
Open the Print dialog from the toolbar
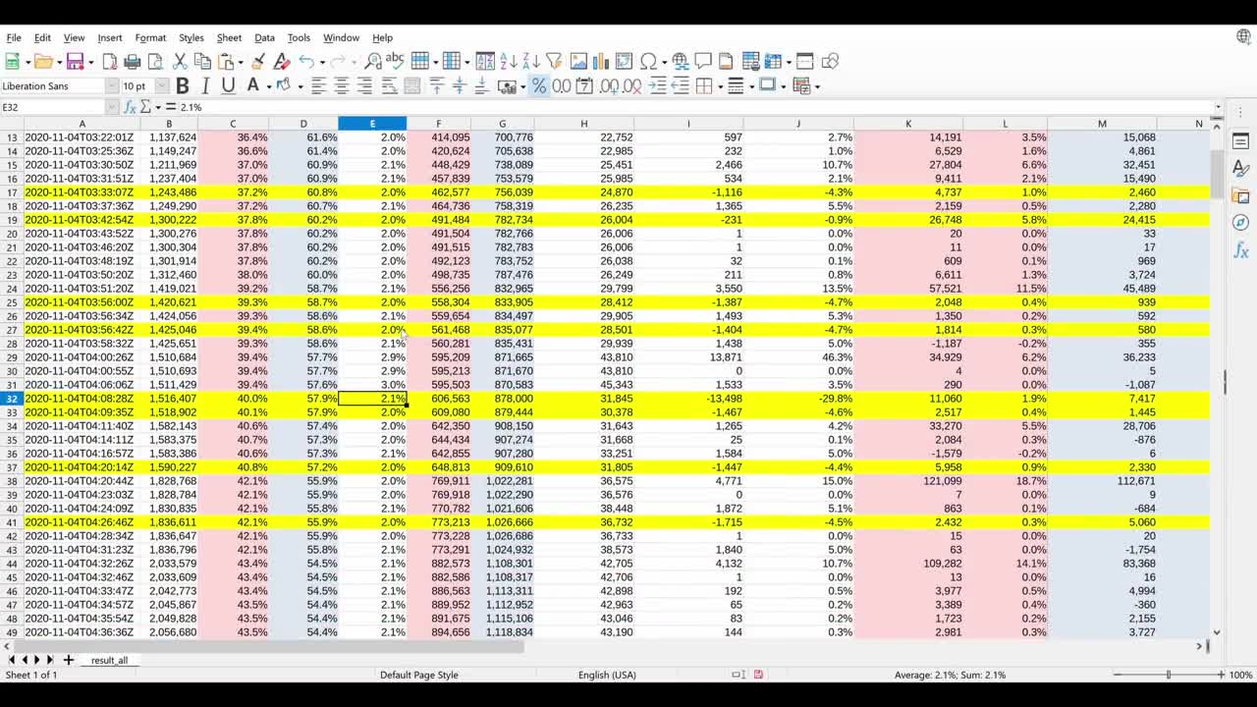pyautogui.click(x=133, y=61)
